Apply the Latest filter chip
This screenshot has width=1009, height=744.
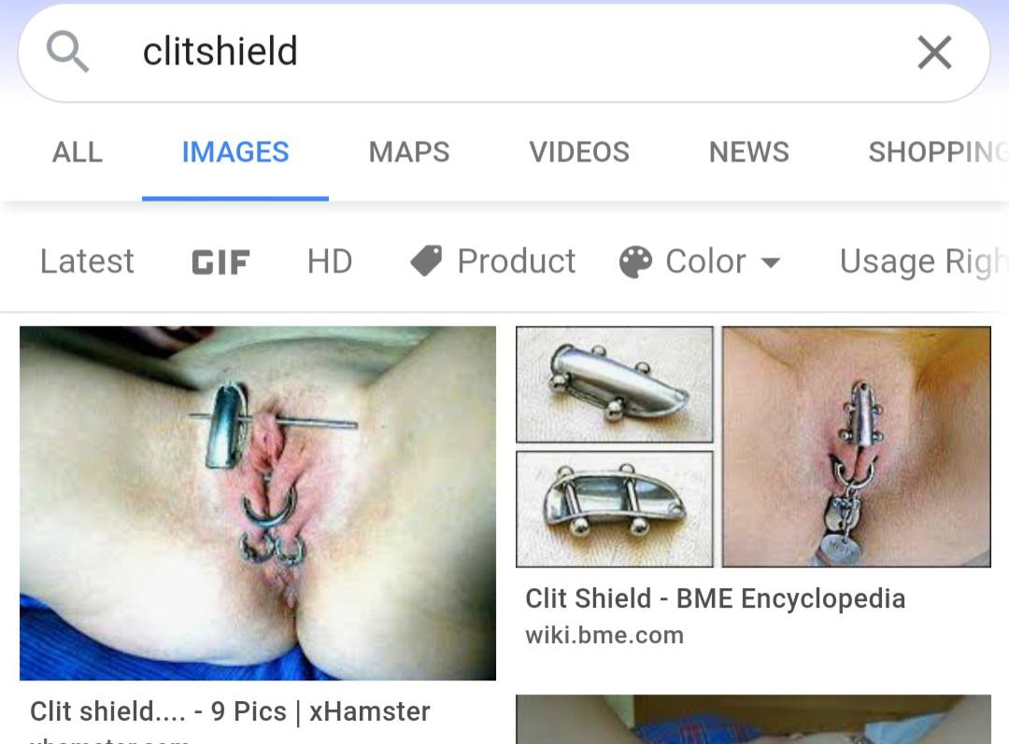[x=87, y=261]
